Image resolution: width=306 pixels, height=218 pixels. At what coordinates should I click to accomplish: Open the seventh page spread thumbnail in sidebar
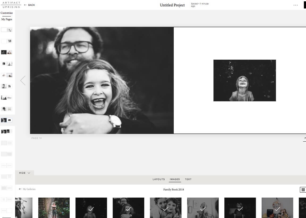click(7, 98)
